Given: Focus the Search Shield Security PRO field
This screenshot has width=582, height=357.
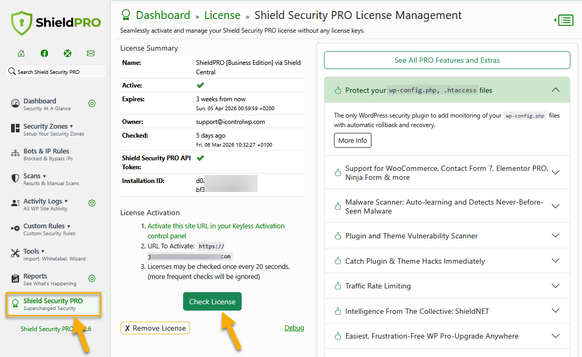Looking at the screenshot, I should click(x=56, y=72).
